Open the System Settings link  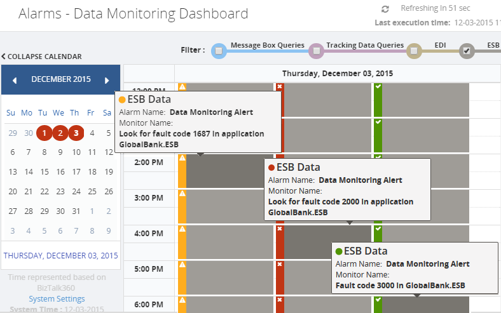point(57,298)
